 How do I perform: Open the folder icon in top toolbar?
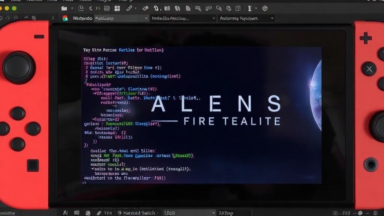(64, 8)
